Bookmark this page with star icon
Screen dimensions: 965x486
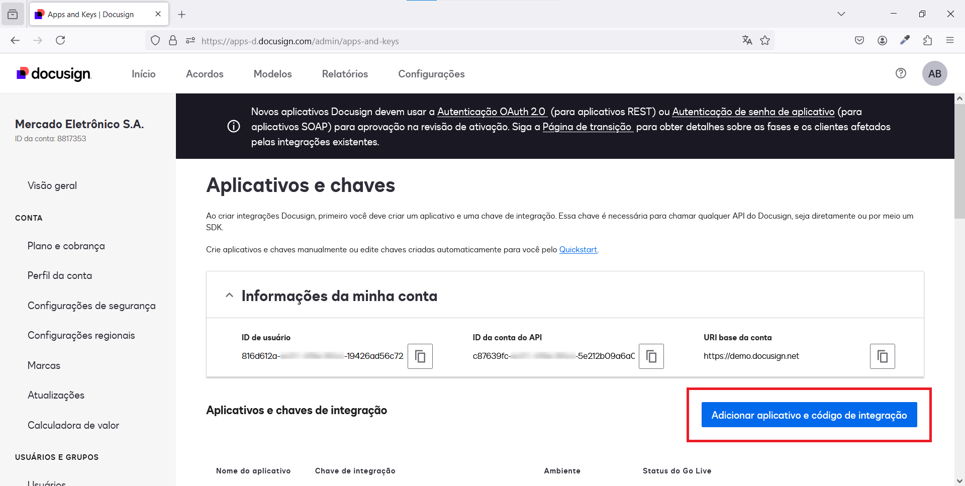click(765, 41)
